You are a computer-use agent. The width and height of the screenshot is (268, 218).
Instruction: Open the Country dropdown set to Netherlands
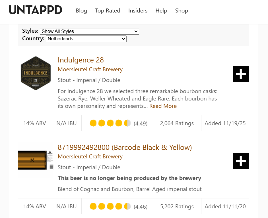pos(86,39)
